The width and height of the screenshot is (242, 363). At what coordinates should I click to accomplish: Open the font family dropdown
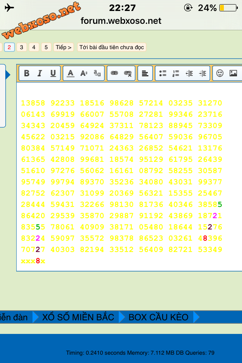[97, 73]
